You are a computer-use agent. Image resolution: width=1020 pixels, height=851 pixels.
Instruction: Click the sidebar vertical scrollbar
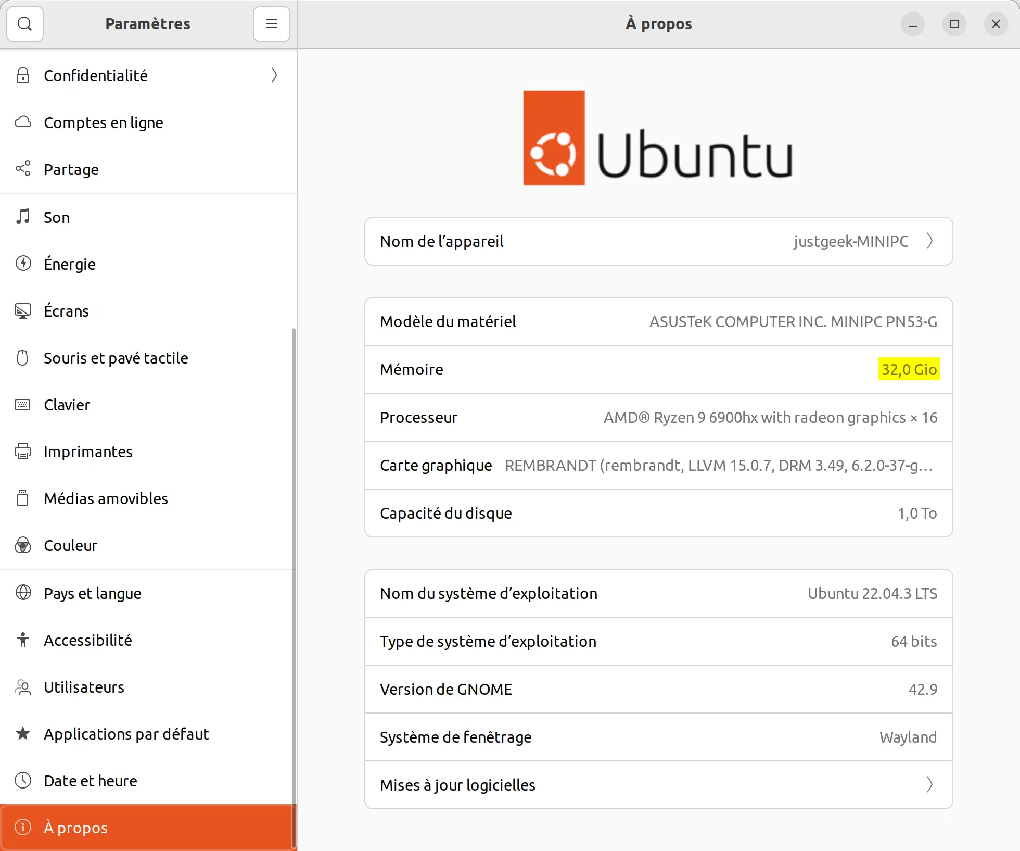(x=294, y=589)
